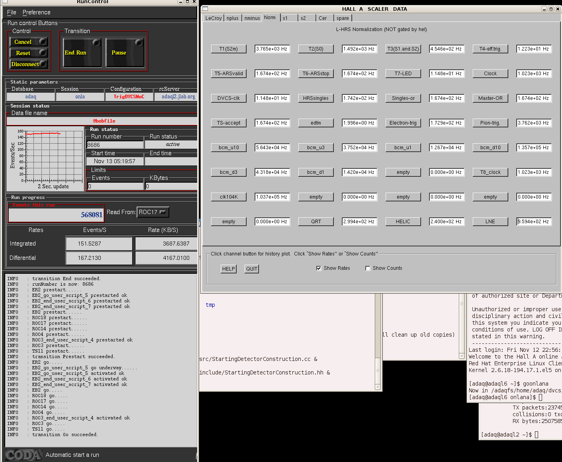
Task: Click the T8_clock channel button
Action: (490, 172)
